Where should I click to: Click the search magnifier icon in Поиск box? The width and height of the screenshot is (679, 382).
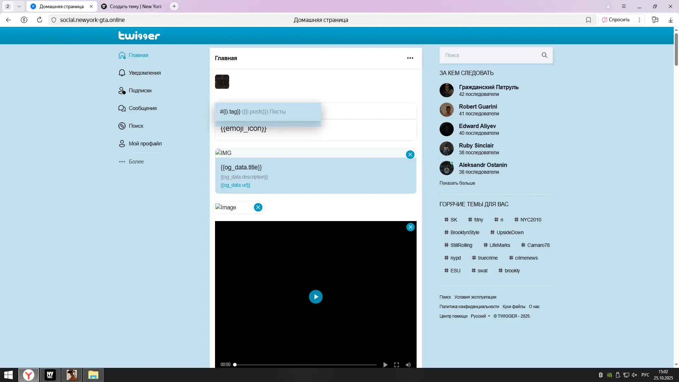click(544, 55)
